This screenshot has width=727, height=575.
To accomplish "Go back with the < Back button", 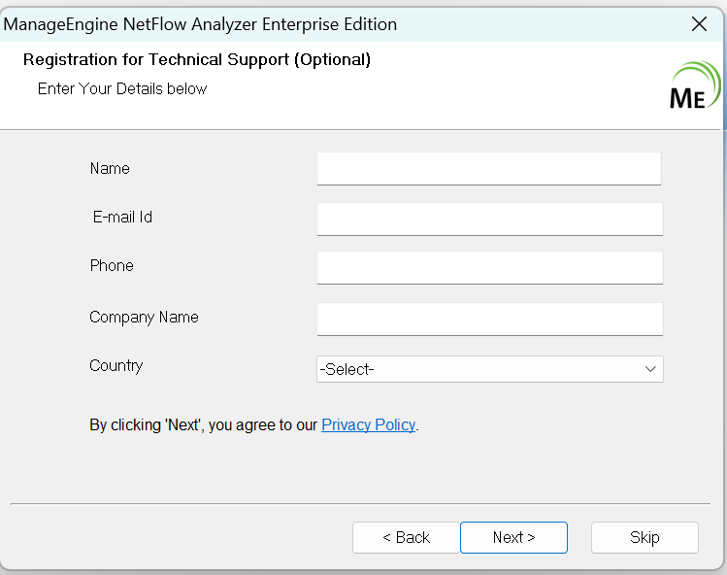I will pyautogui.click(x=406, y=537).
